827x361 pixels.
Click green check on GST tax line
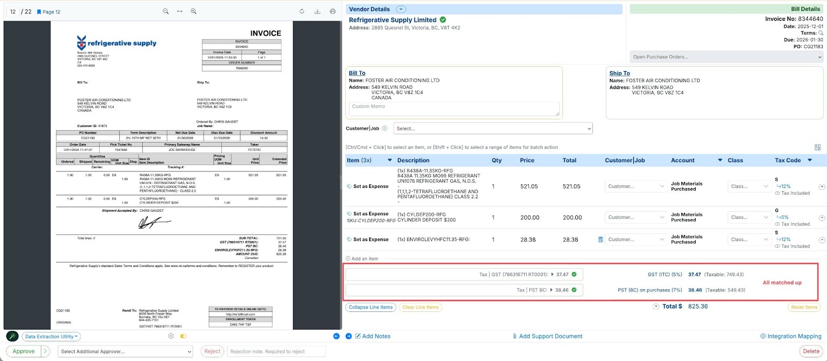(574, 274)
